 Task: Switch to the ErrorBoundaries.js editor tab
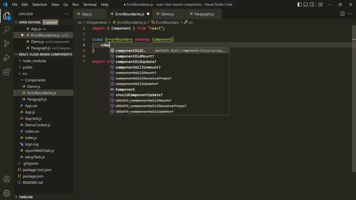tap(130, 14)
